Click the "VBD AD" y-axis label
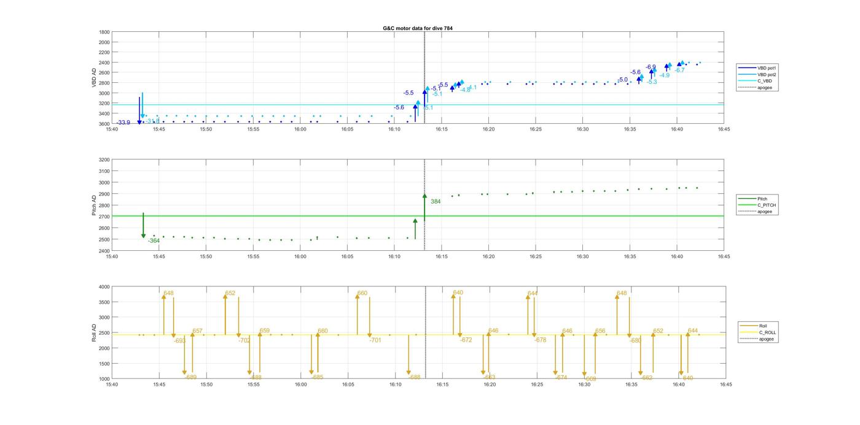Screen dimensions: 860x425 95,77
